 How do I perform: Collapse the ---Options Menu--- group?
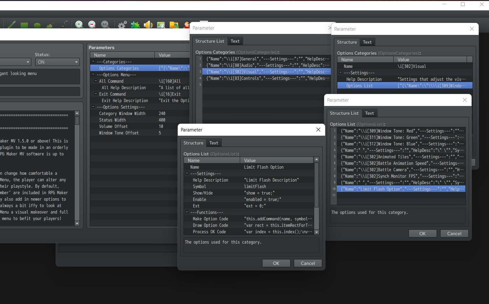tap(93, 74)
